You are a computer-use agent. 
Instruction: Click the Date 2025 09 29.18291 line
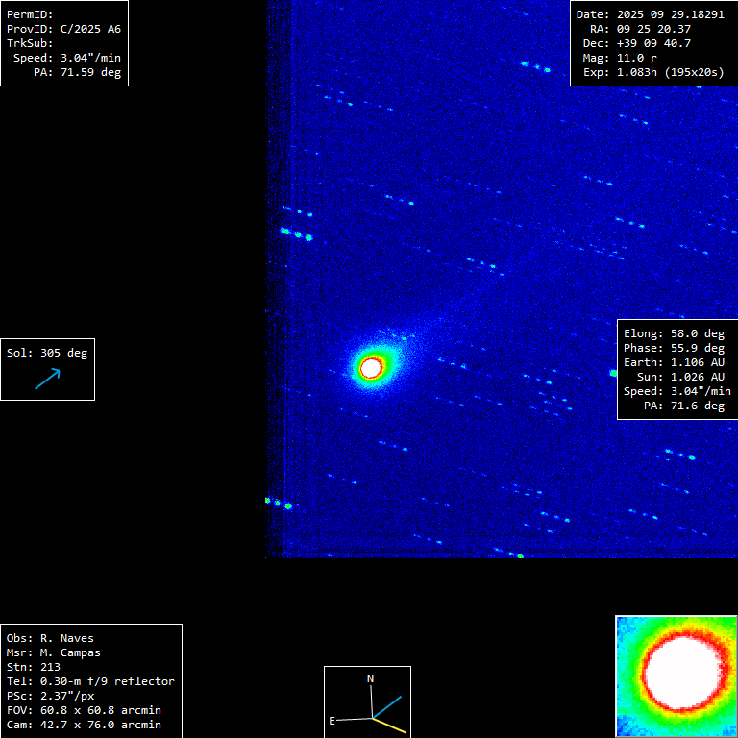[650, 14]
